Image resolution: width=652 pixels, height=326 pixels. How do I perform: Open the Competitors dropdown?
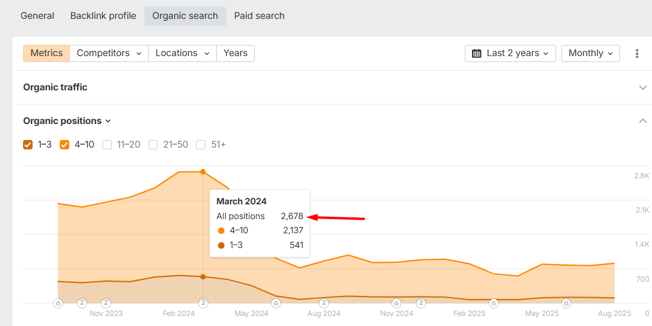coord(109,53)
